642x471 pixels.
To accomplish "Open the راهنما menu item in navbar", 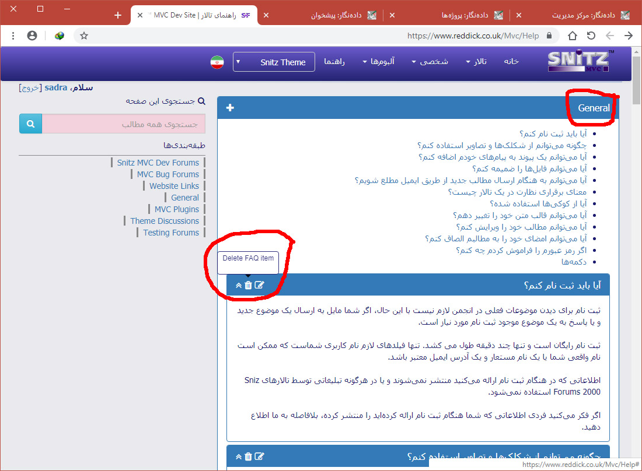I will 334,61.
